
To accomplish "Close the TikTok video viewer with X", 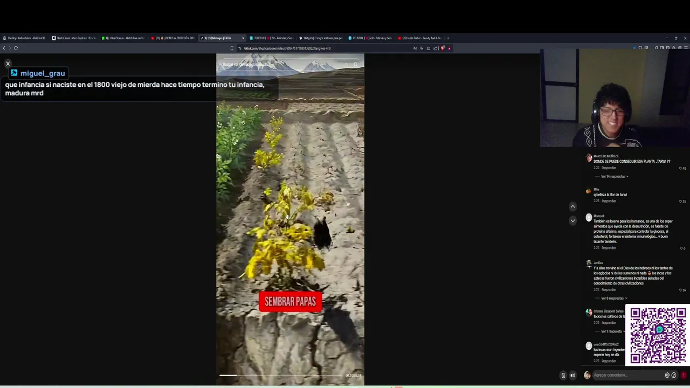I will (x=8, y=64).
